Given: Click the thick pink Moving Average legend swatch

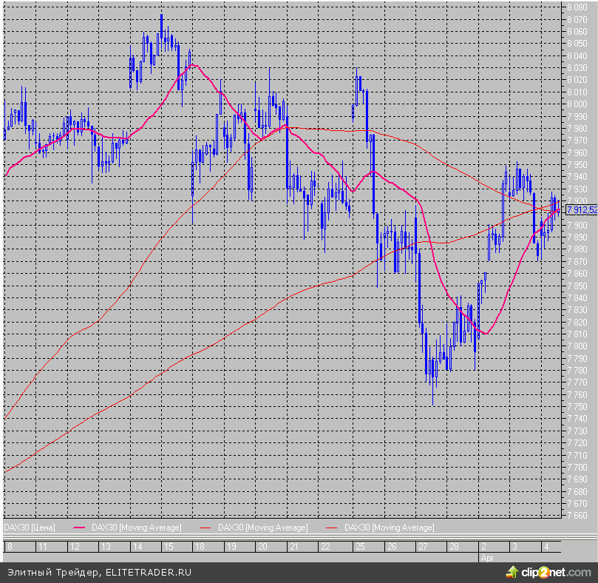Looking at the screenshot, I should (81, 528).
